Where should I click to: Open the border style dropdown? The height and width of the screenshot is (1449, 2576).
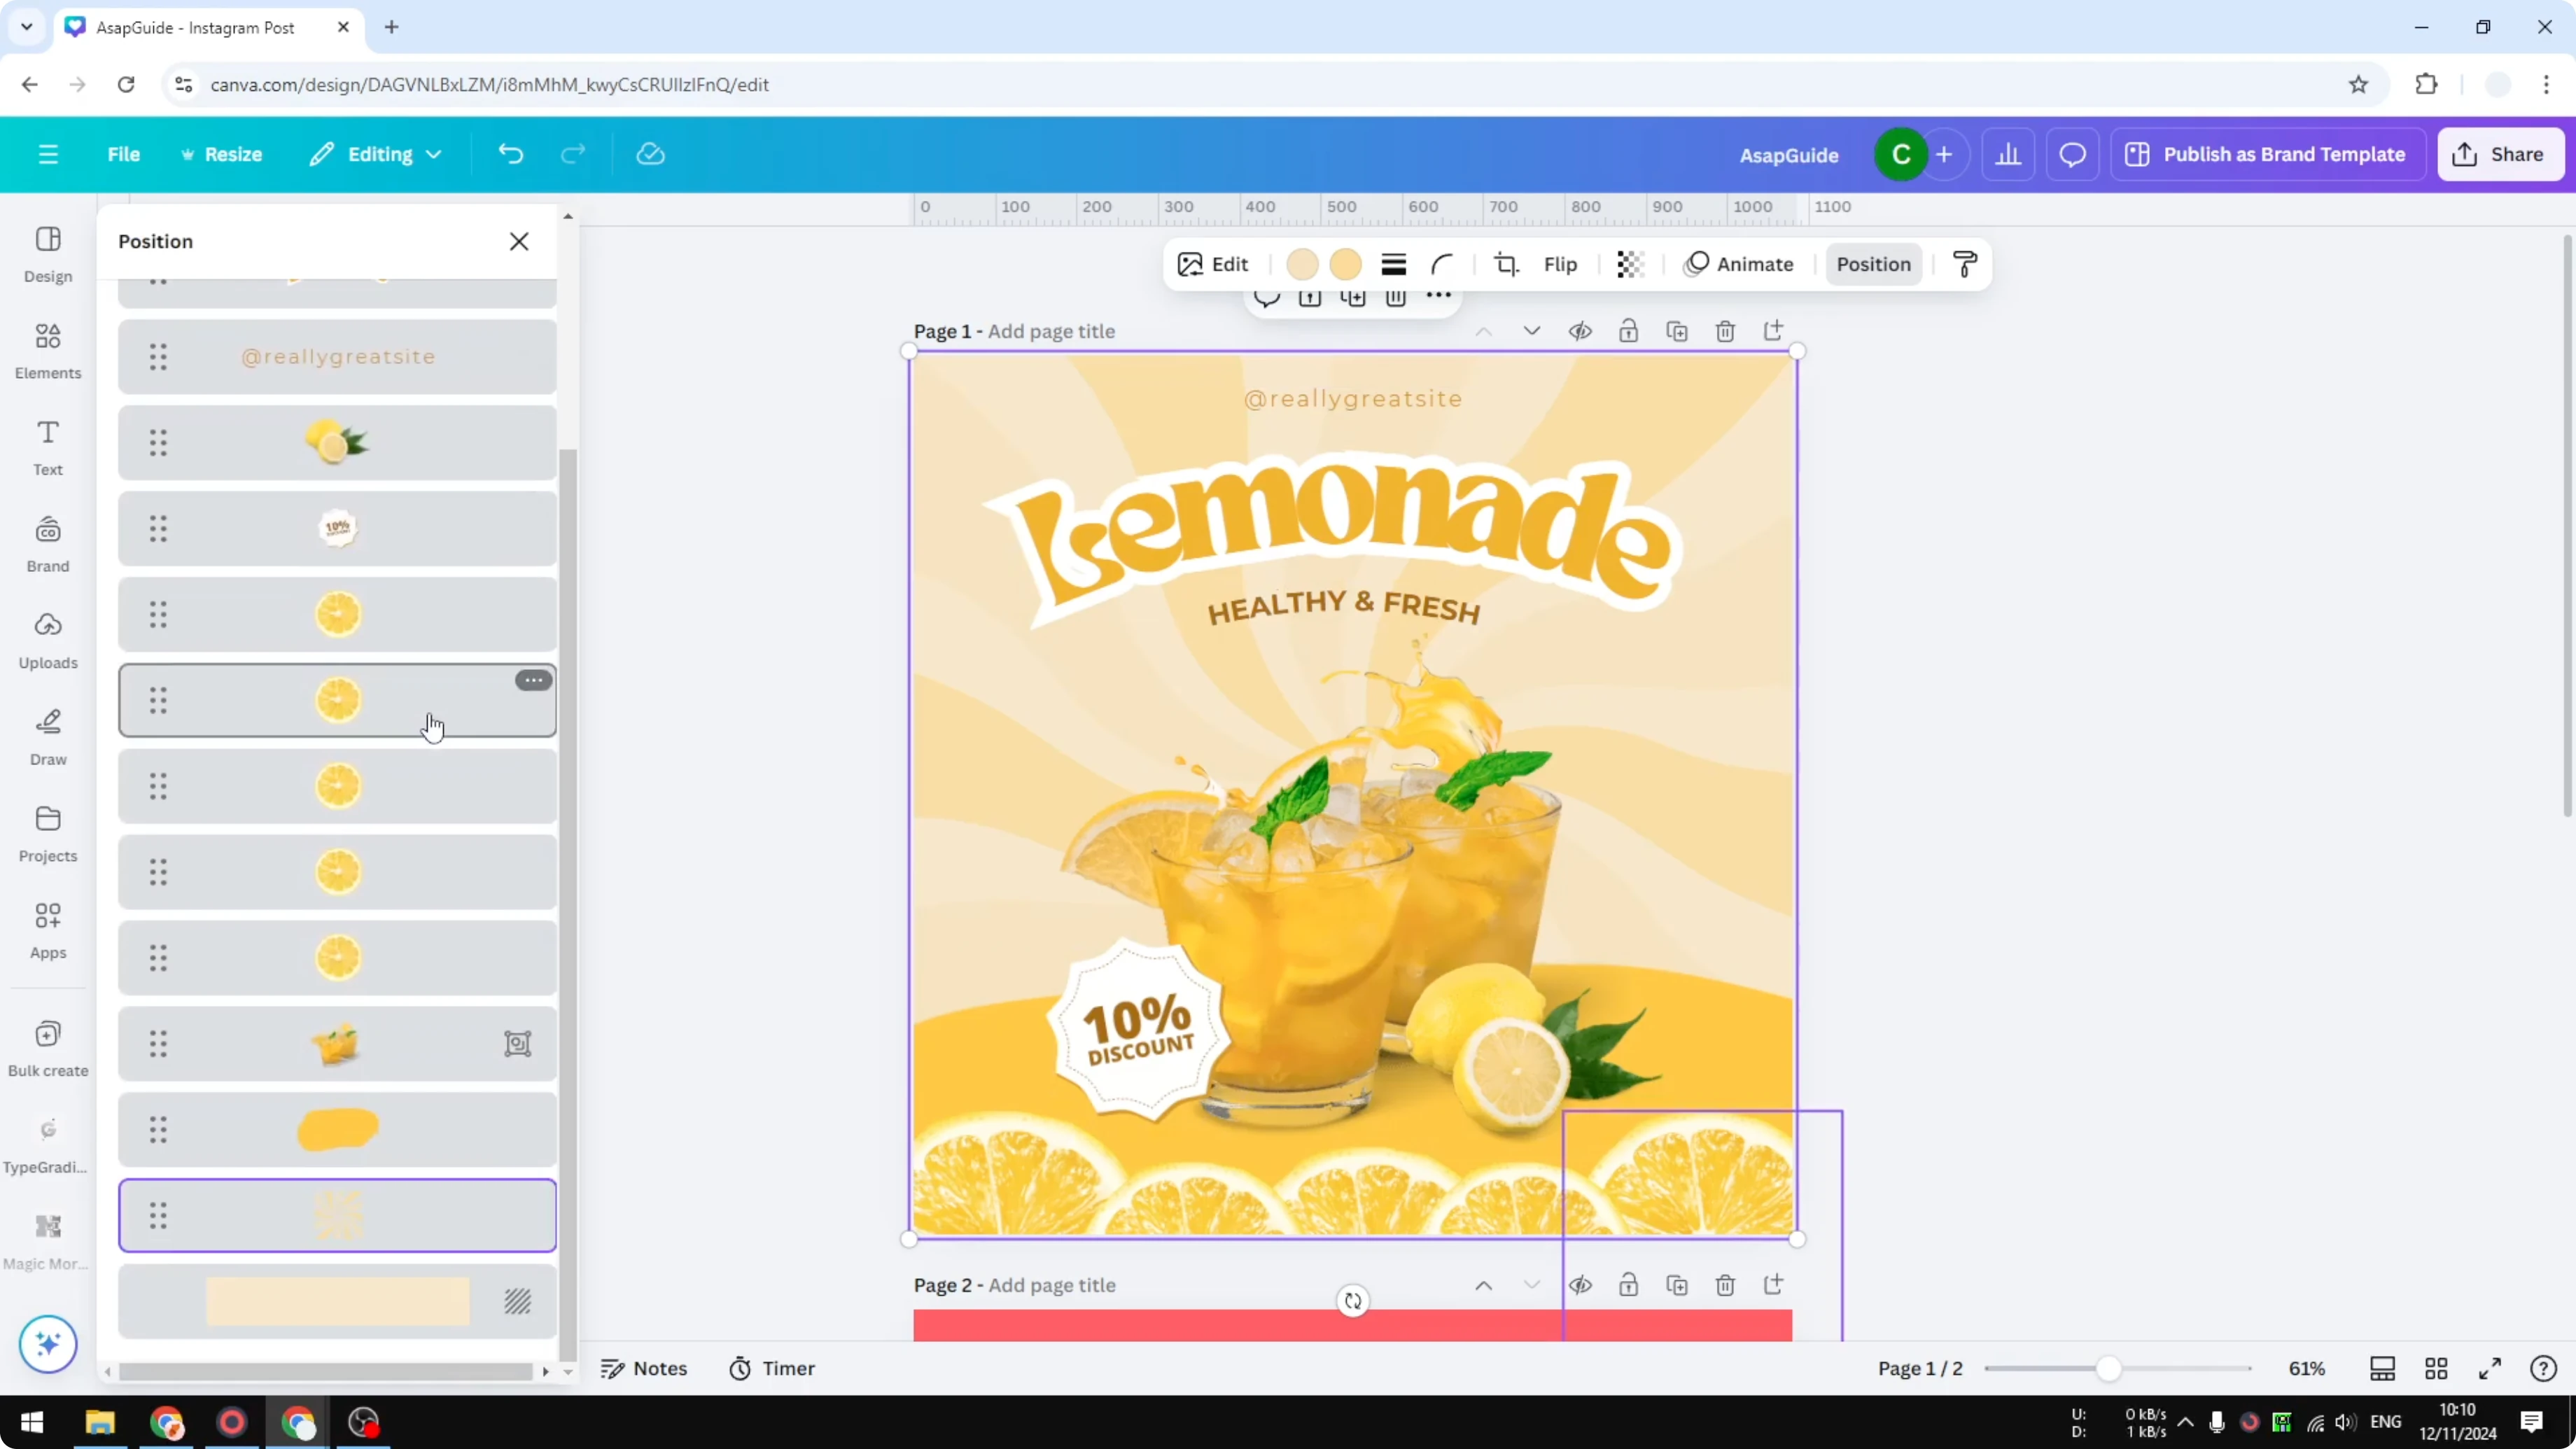(1393, 264)
